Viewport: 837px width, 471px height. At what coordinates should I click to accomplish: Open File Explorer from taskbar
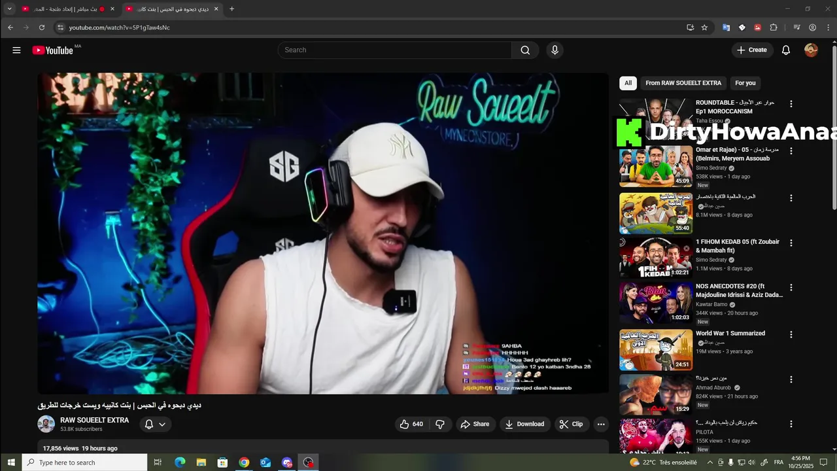(x=201, y=462)
